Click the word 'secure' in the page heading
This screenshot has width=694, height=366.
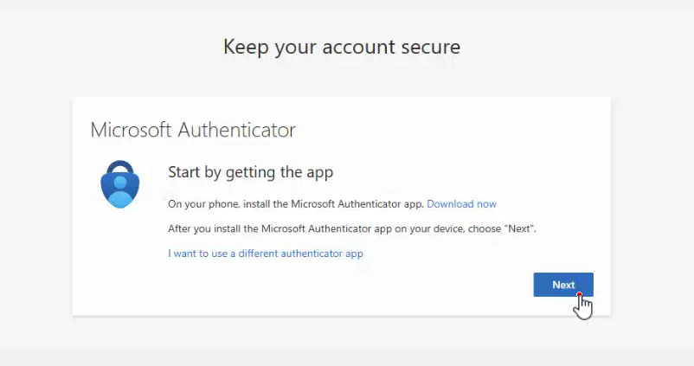coord(430,47)
